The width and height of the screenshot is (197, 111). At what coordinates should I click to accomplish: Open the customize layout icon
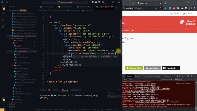(x=103, y=2)
